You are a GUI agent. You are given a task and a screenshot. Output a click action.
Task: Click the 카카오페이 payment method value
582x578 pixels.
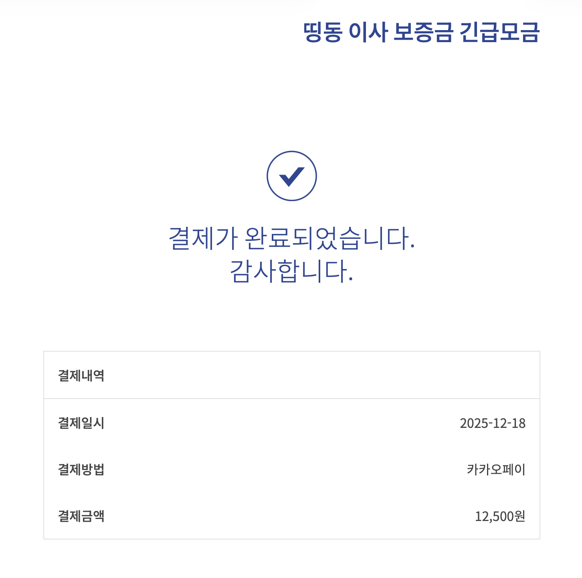(496, 470)
